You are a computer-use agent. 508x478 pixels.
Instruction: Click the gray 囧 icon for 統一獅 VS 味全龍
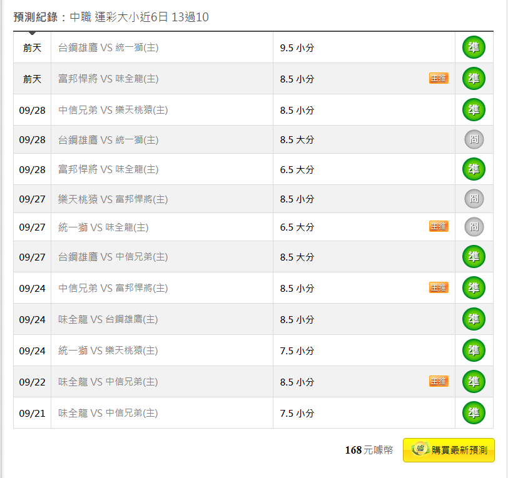pyautogui.click(x=474, y=227)
